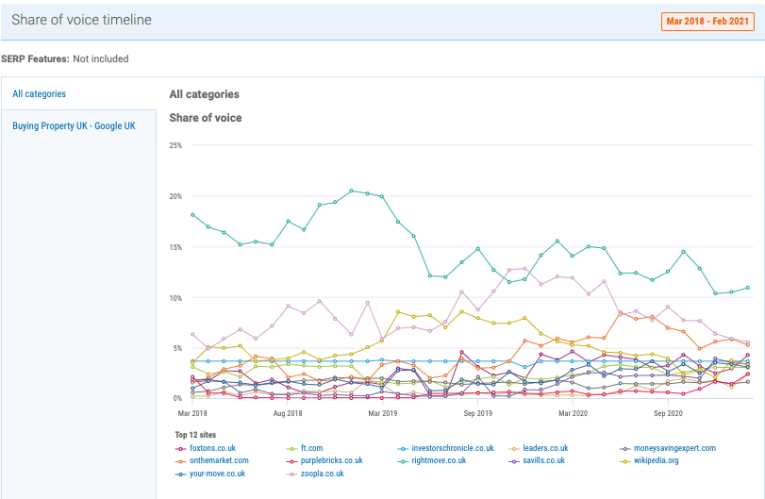Image resolution: width=765 pixels, height=499 pixels.
Task: Click the Aug 2018 x-axis label
Action: click(x=288, y=413)
